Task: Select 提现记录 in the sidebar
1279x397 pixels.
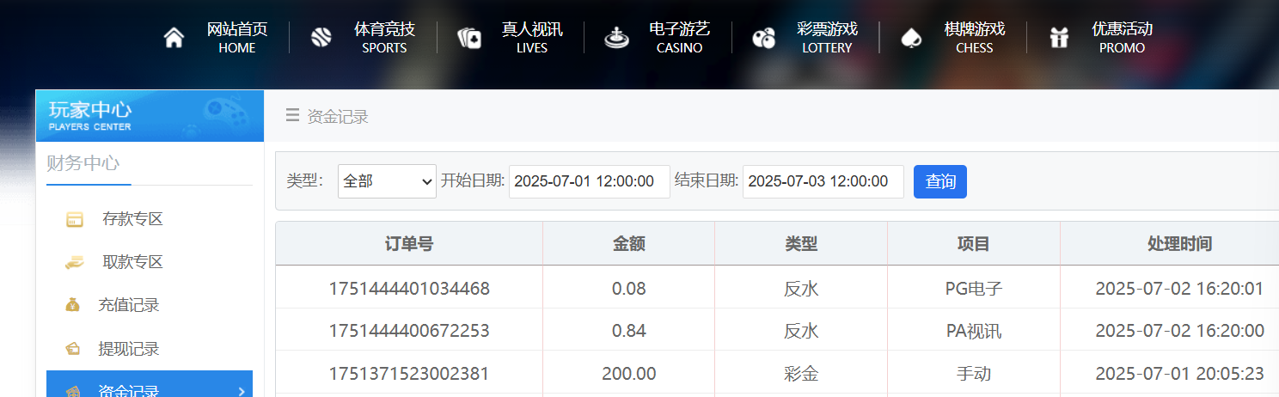Action: click(x=128, y=349)
